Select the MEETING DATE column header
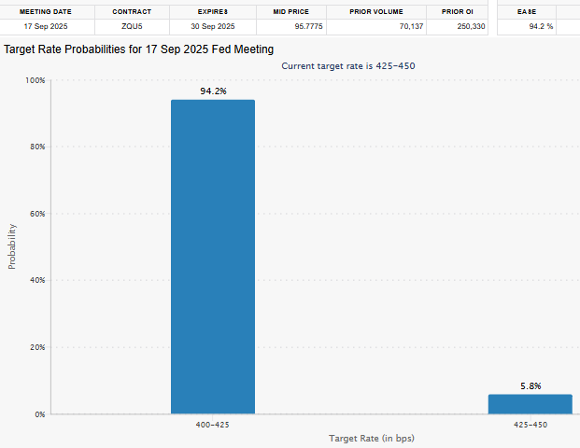The image size is (580, 448). (46, 12)
